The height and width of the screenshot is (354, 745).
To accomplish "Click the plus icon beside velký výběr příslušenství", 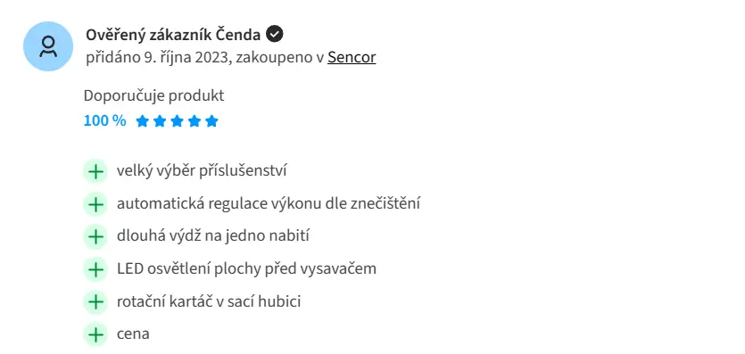I will coord(96,171).
